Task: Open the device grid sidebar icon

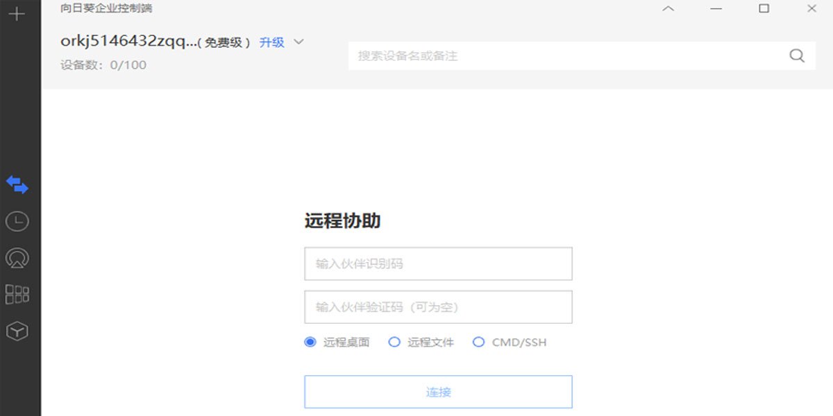Action: pos(17,294)
